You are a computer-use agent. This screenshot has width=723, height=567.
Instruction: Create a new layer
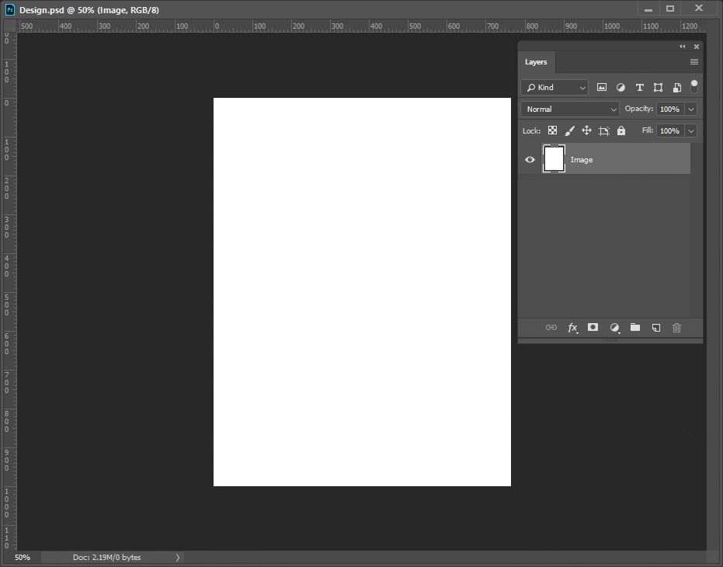655,327
